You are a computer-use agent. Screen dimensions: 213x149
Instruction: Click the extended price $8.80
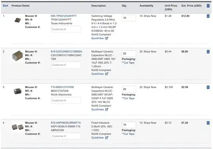coord(185,52)
